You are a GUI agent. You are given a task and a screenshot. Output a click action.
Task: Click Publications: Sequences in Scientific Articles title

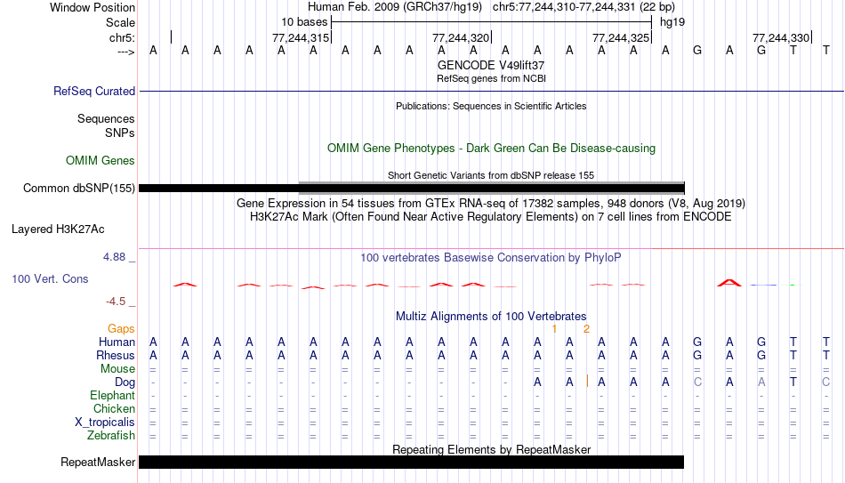pos(491,106)
